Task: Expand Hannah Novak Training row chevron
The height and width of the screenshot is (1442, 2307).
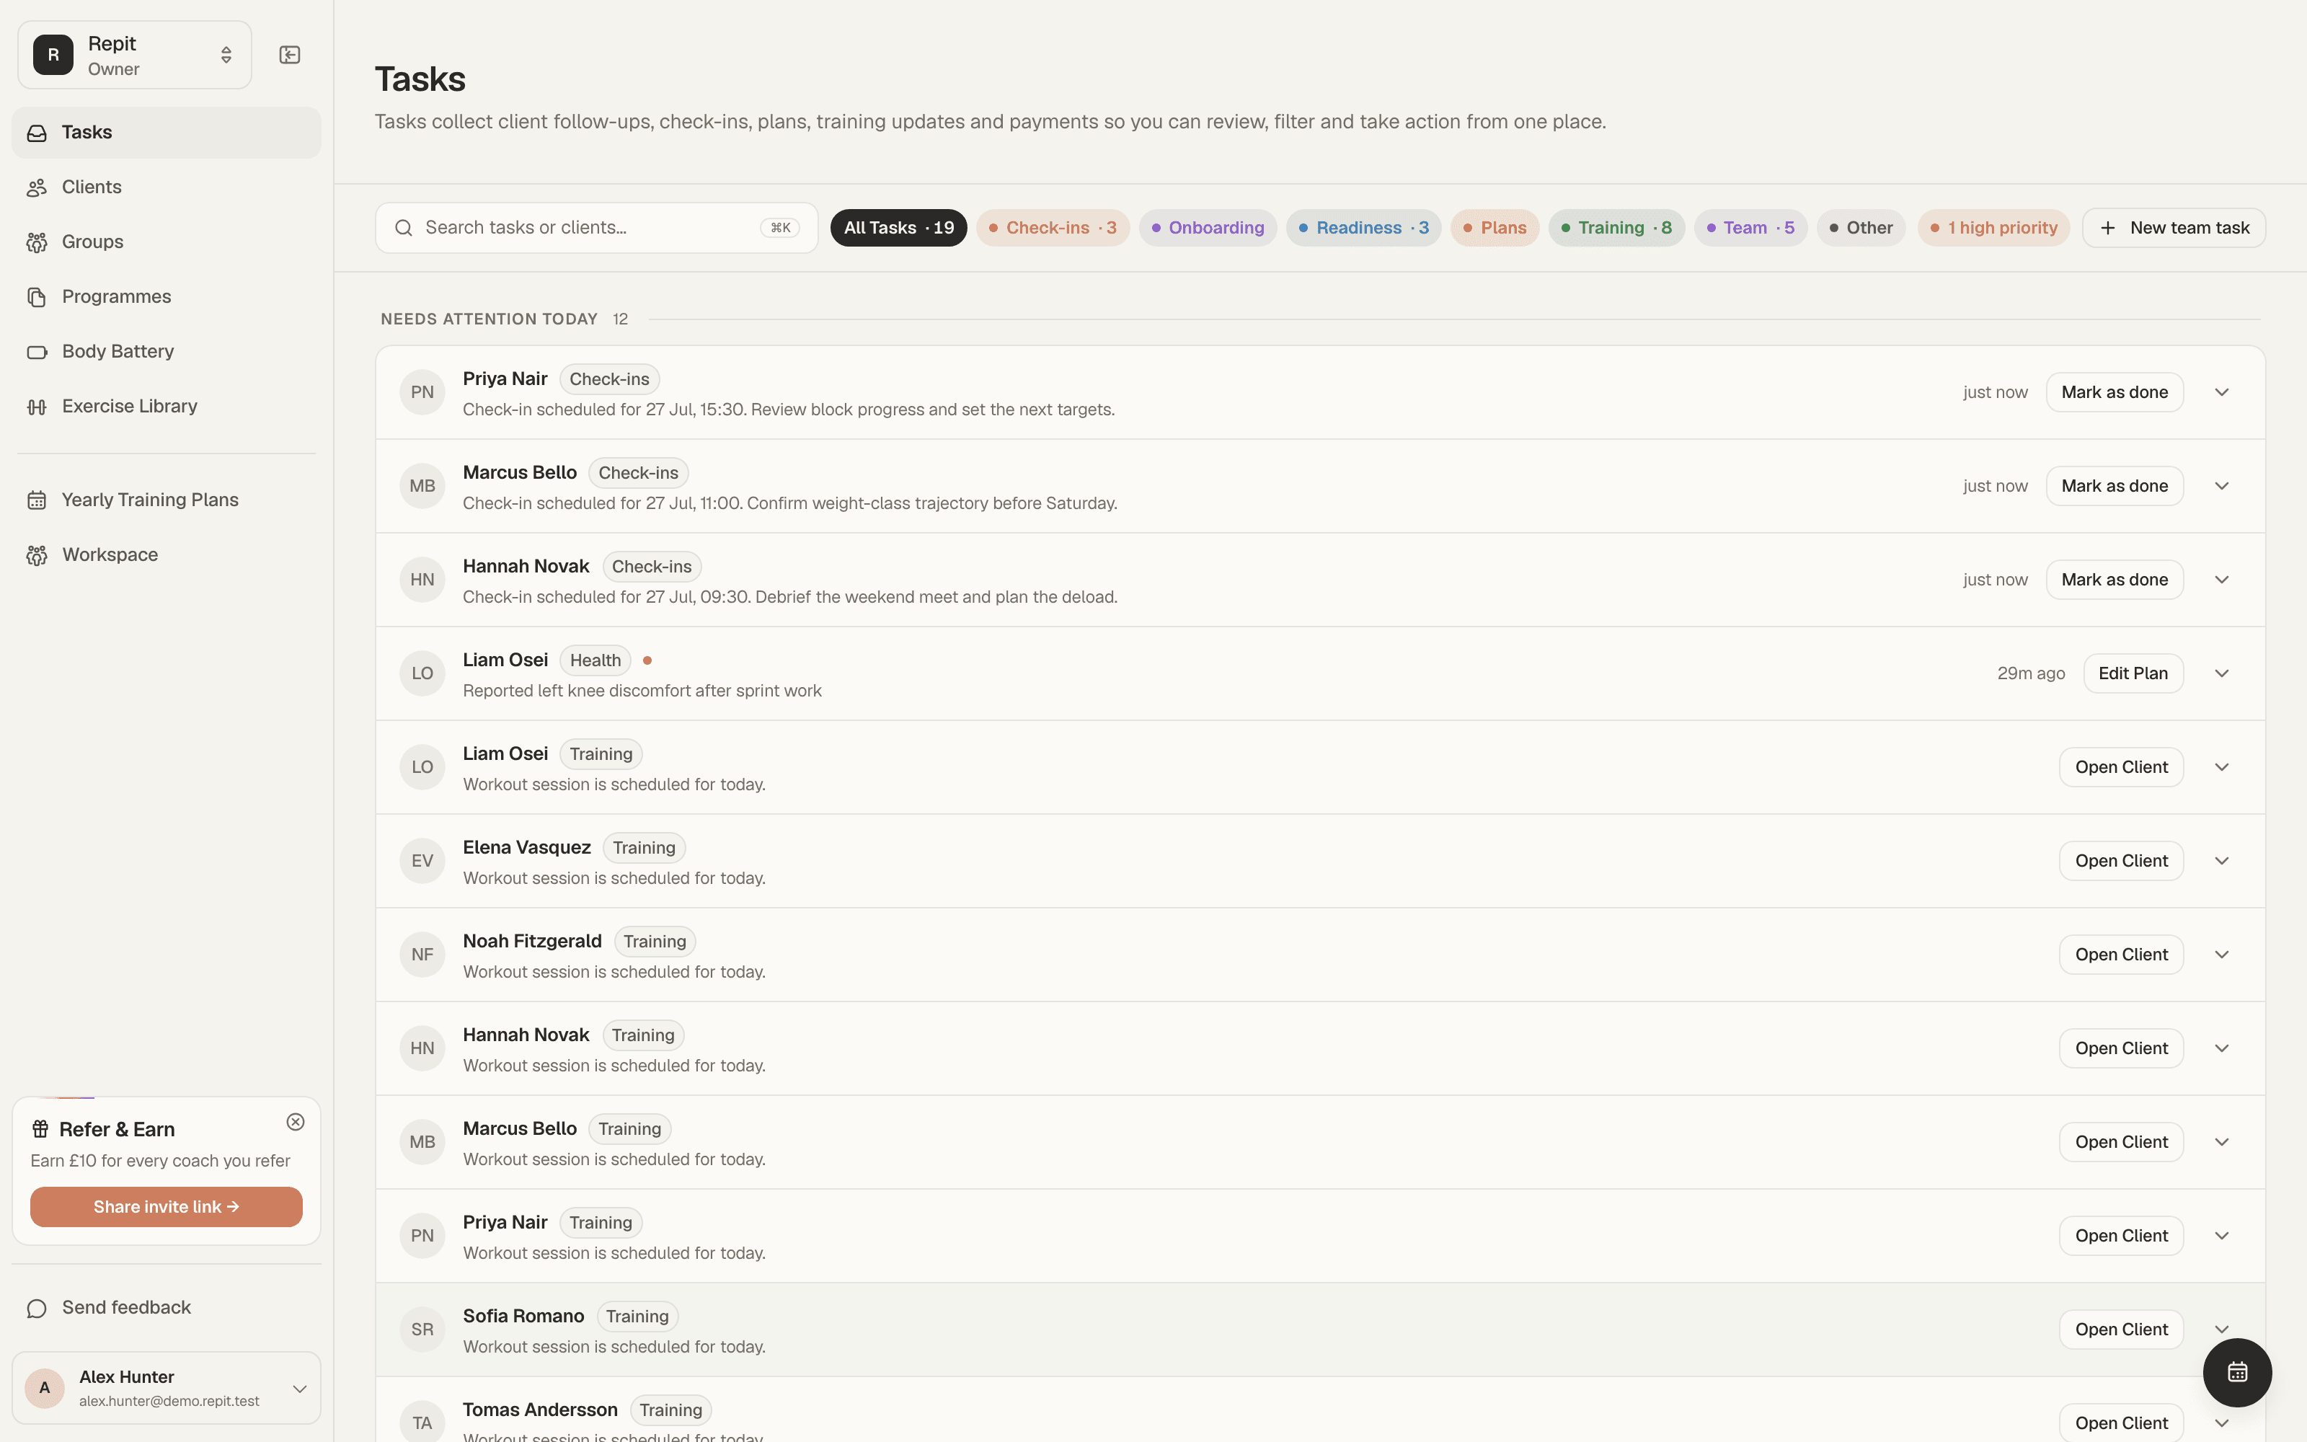Action: [x=2221, y=1049]
